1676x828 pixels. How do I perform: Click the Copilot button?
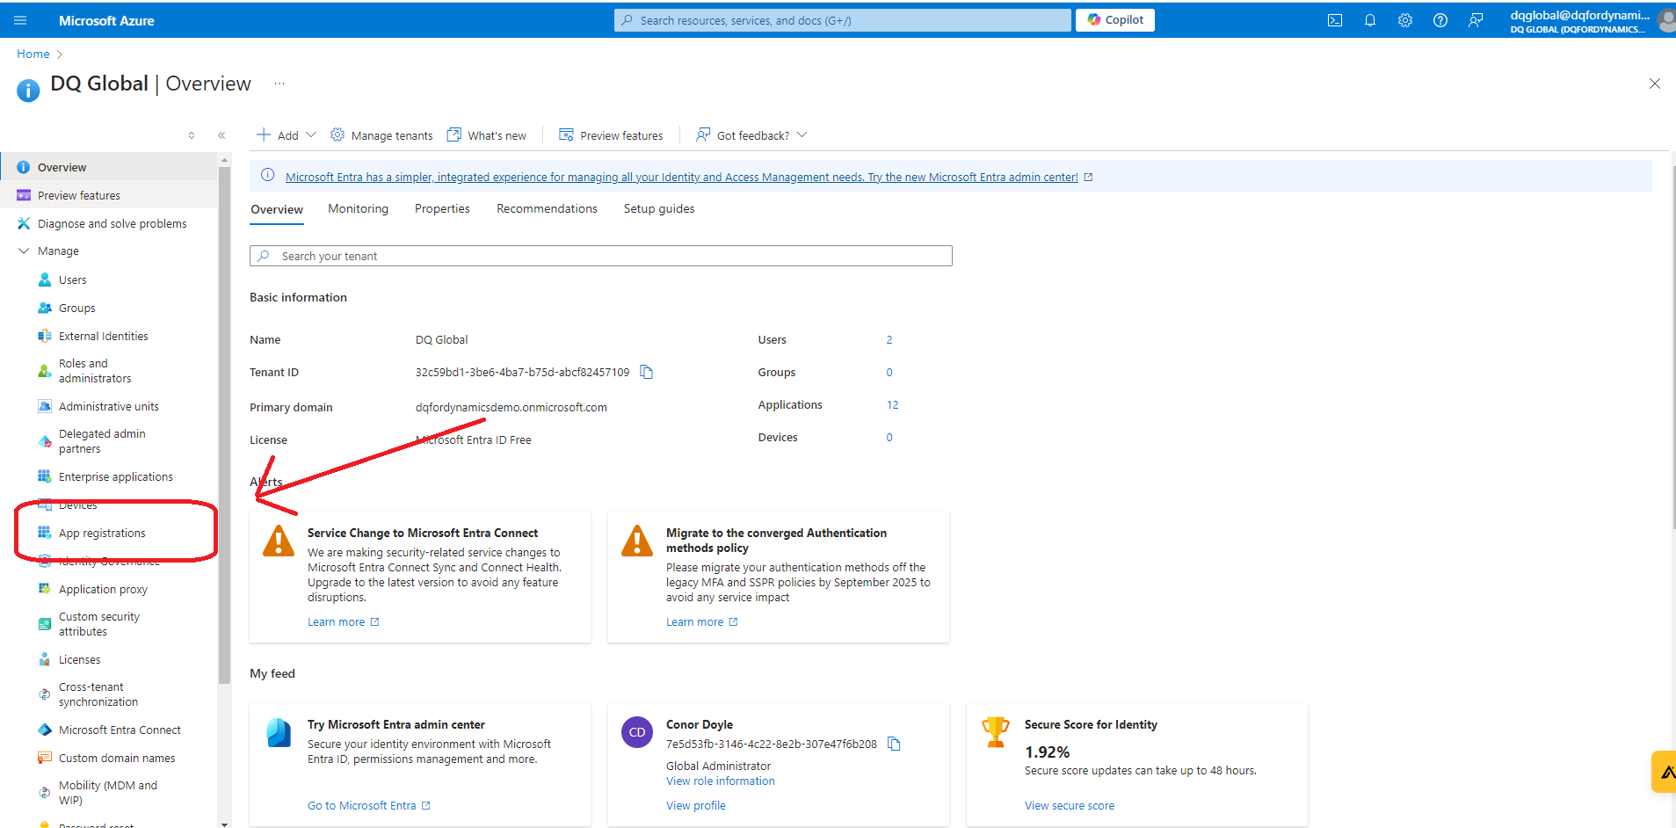[x=1115, y=19]
